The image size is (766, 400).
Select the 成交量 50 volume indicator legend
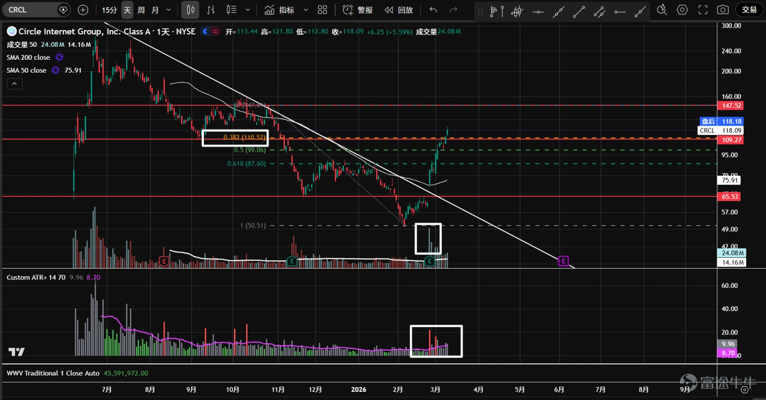tap(22, 44)
